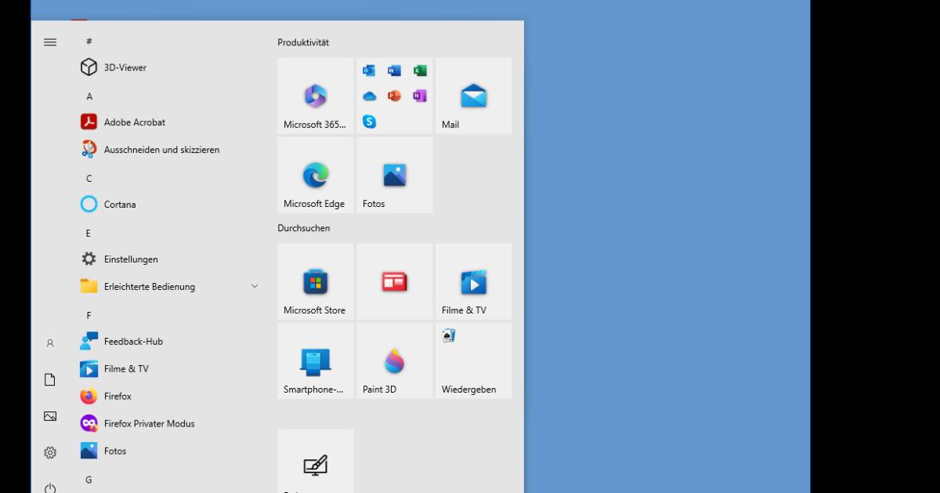Viewport: 940px width, 493px height.
Task: Open Feedback-Hub from the app list
Action: pos(169,342)
